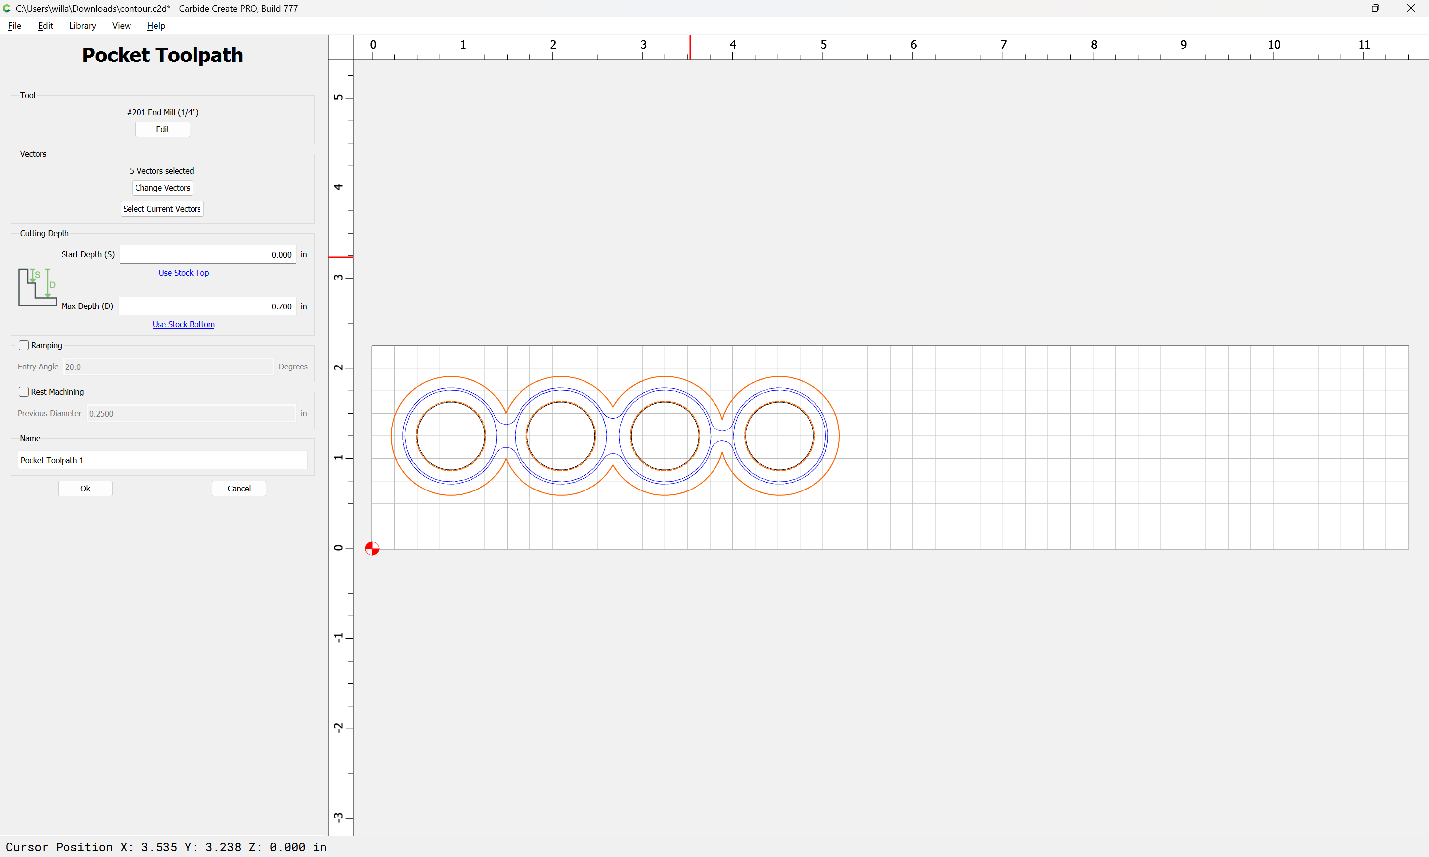Click the Pocket Toolpath heading

point(162,55)
